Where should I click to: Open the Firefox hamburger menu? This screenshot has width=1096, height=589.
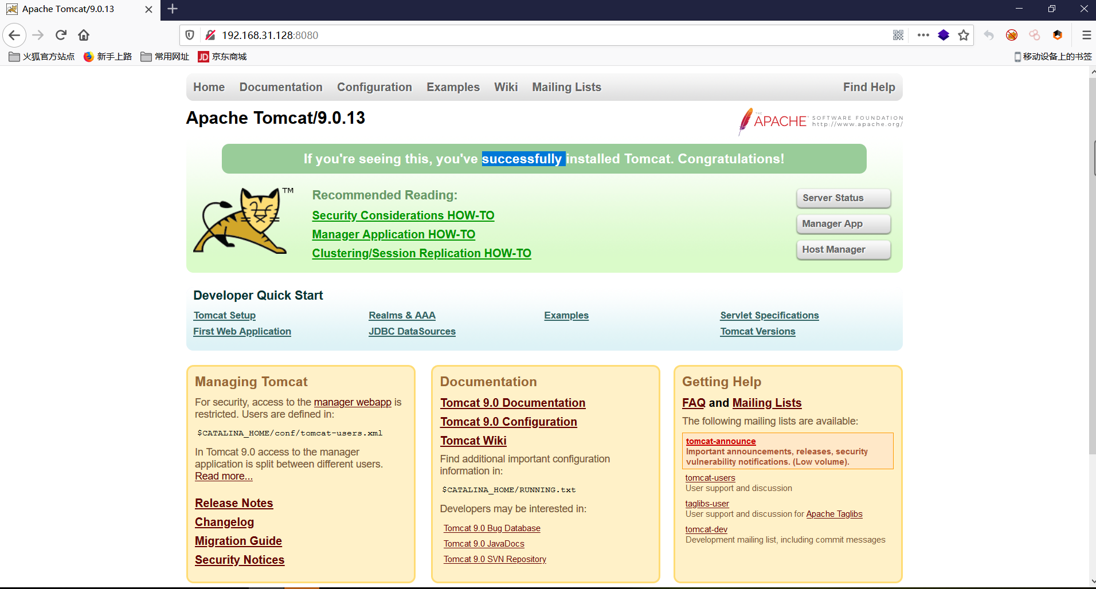(1086, 36)
